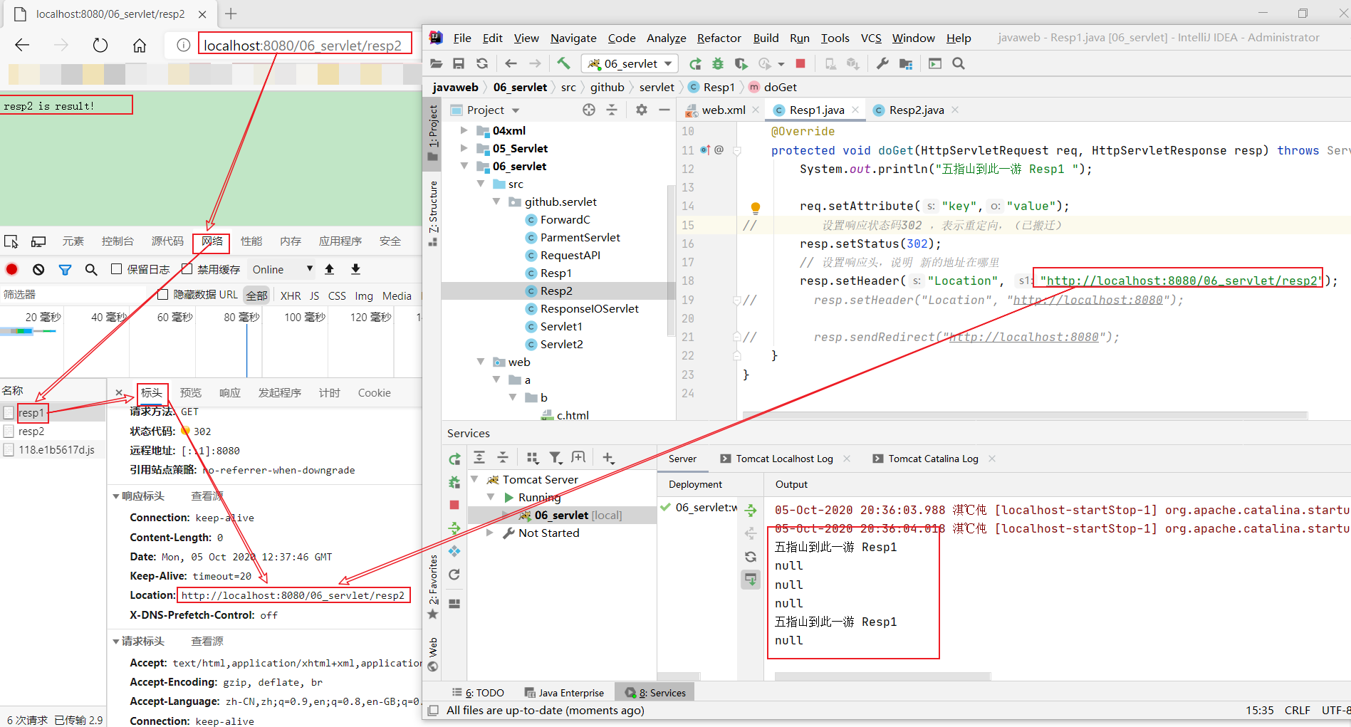
Task: Open the VCS menu
Action: [871, 38]
